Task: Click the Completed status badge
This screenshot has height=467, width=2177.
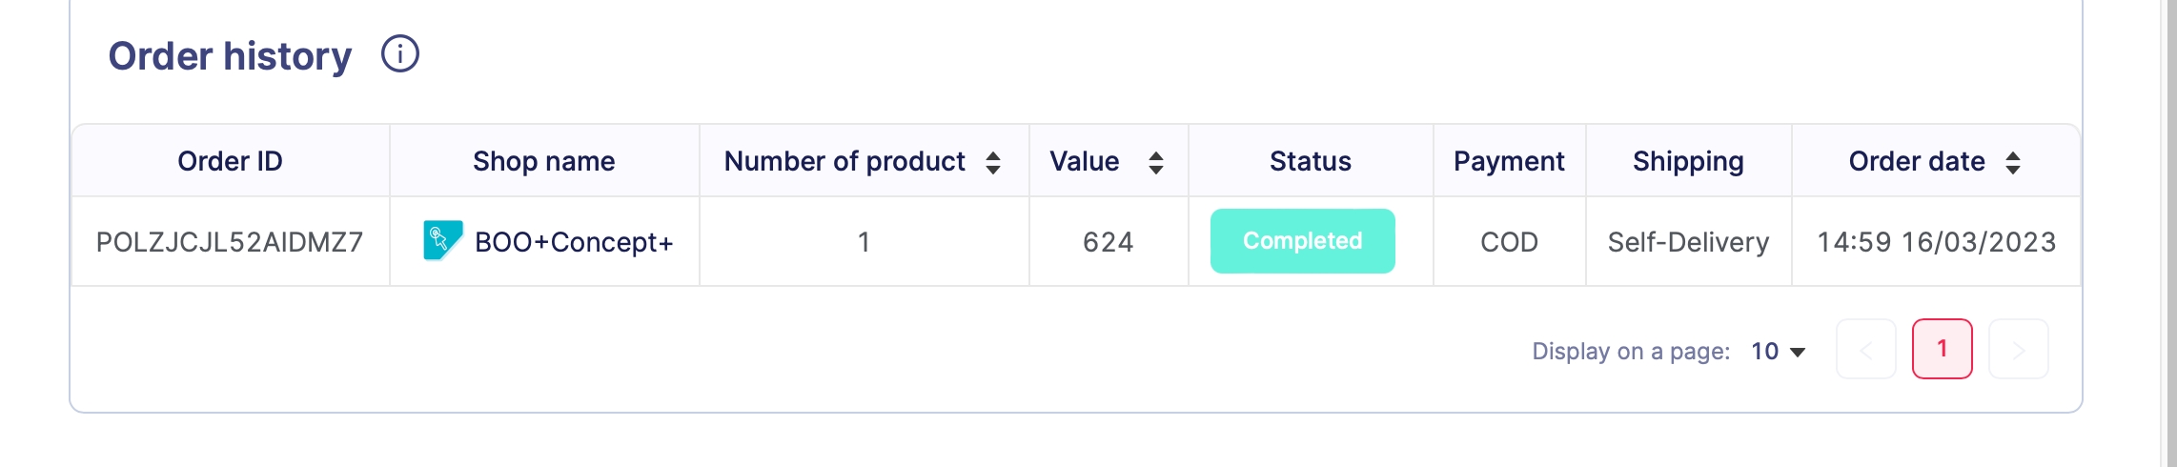Action: pyautogui.click(x=1302, y=241)
